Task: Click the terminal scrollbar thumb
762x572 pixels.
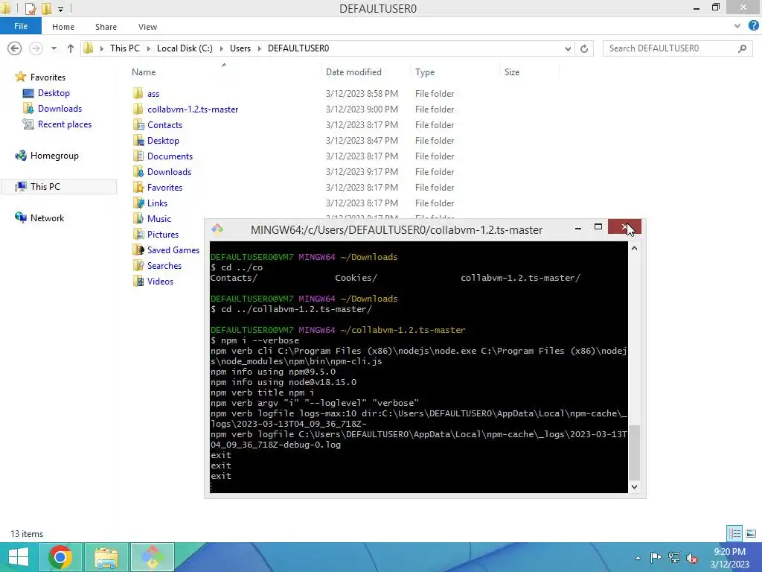Action: 634,452
